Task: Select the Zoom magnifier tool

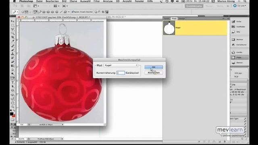Action: click(x=12, y=107)
